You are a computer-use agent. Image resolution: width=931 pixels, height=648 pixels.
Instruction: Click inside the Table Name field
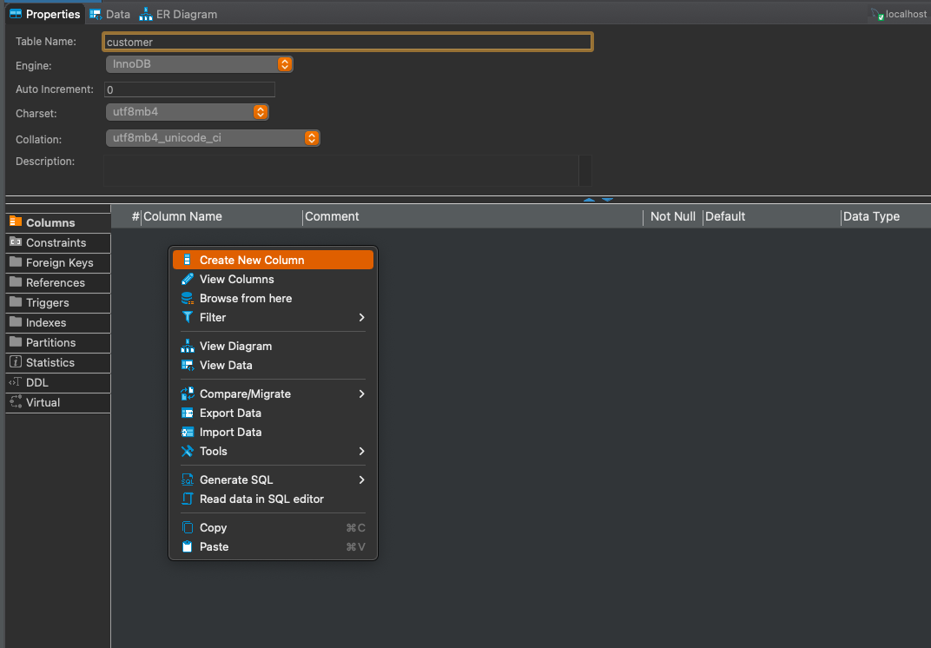coord(347,41)
